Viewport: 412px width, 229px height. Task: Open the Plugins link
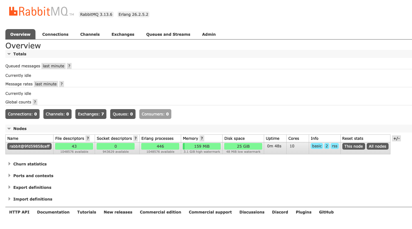[x=304, y=212]
